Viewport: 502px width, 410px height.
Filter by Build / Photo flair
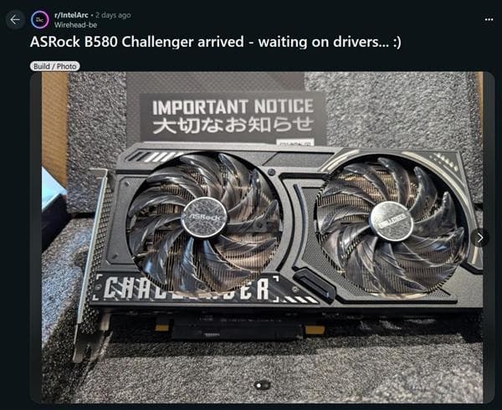point(55,66)
